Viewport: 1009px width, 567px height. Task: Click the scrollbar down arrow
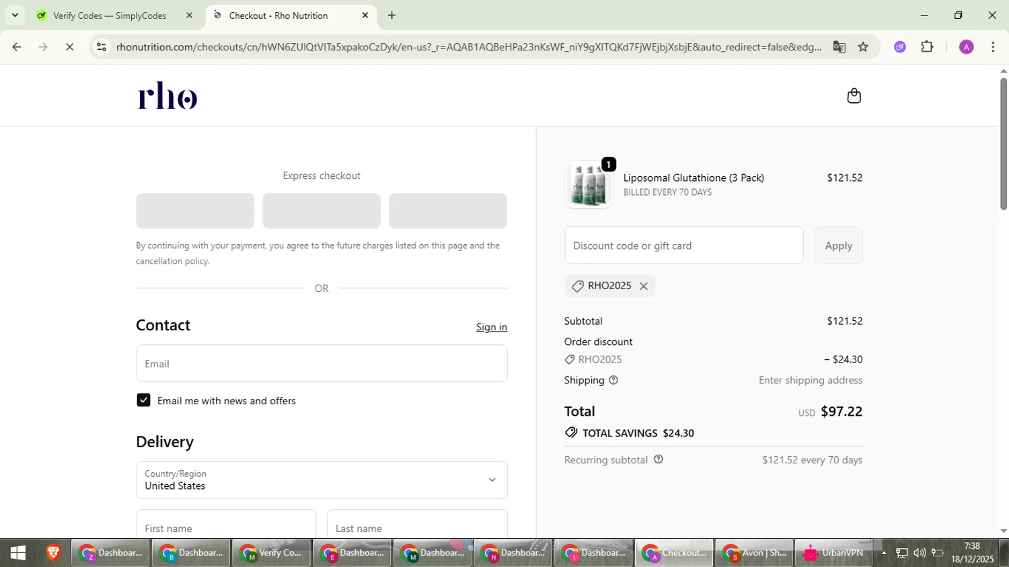tap(1004, 531)
